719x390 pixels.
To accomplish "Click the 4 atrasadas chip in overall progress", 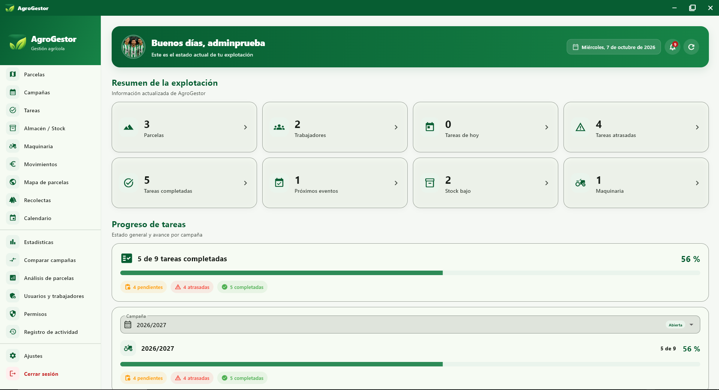I will 192,287.
